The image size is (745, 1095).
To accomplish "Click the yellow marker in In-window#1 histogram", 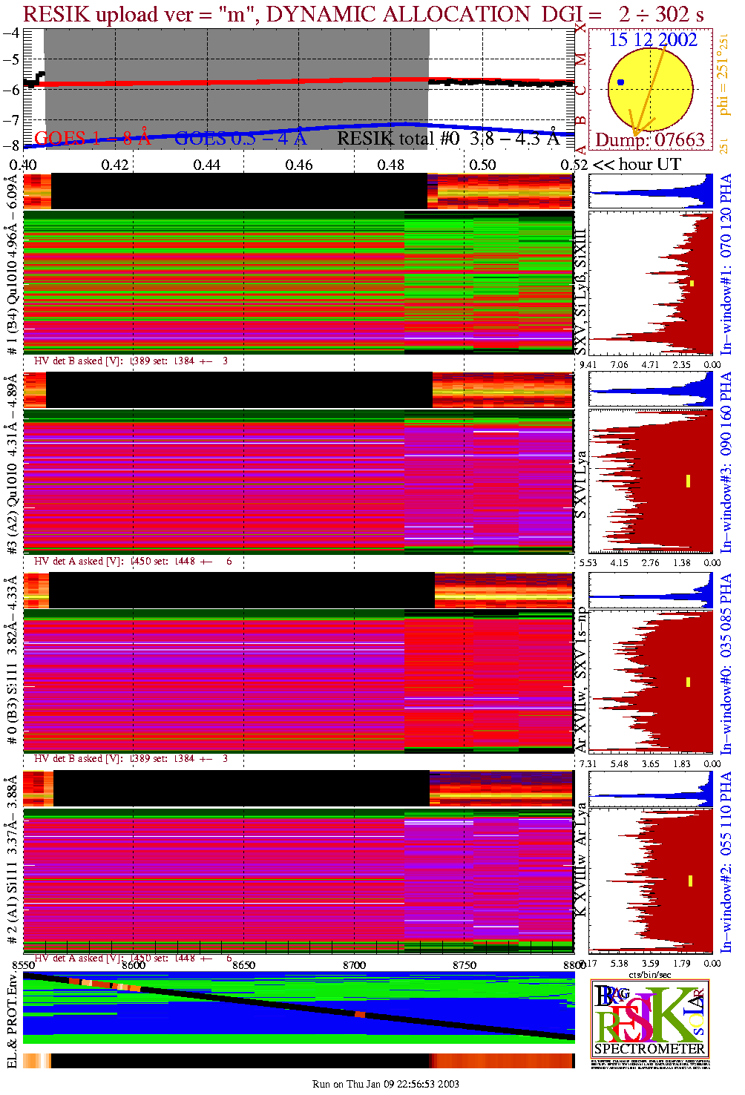I will (692, 283).
